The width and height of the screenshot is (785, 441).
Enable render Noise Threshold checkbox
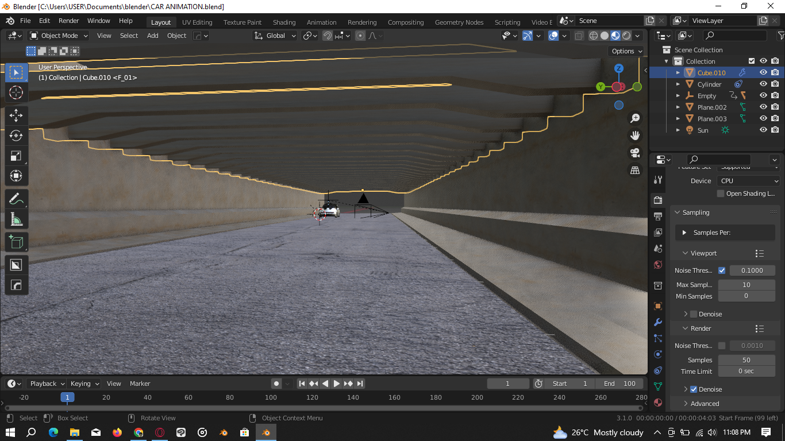click(722, 346)
